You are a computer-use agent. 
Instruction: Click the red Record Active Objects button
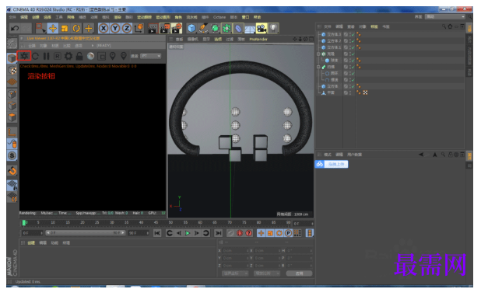(x=240, y=233)
